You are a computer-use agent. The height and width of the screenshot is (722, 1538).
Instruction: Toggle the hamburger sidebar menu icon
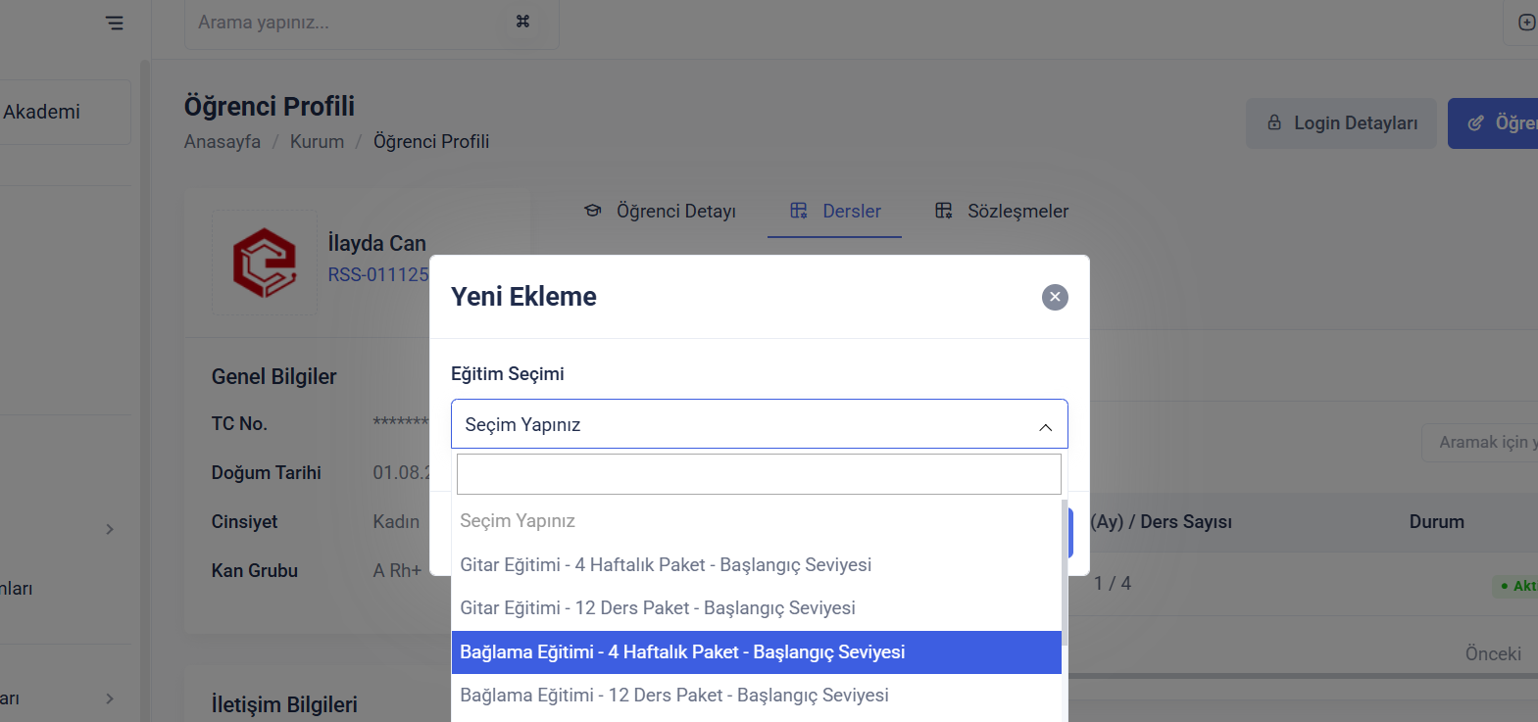coord(115,23)
